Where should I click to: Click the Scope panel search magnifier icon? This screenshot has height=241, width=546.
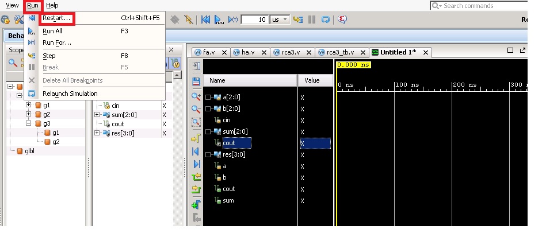[x=13, y=63]
